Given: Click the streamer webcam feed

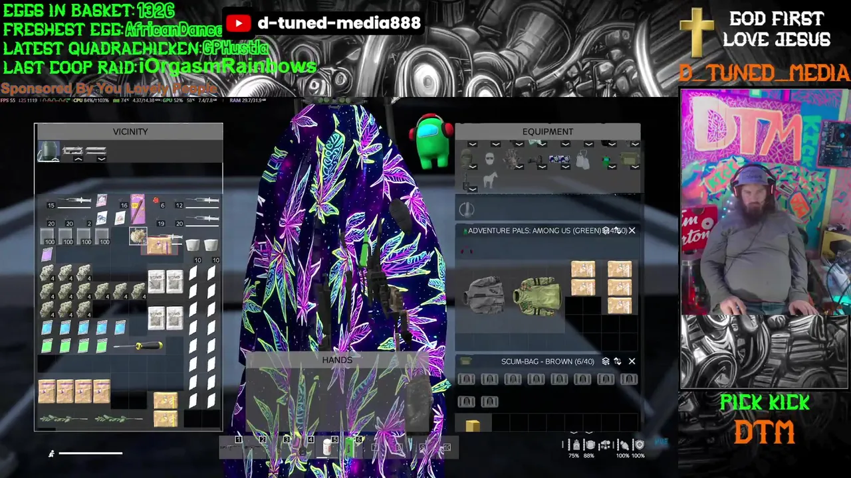Looking at the screenshot, I should pyautogui.click(x=764, y=202).
